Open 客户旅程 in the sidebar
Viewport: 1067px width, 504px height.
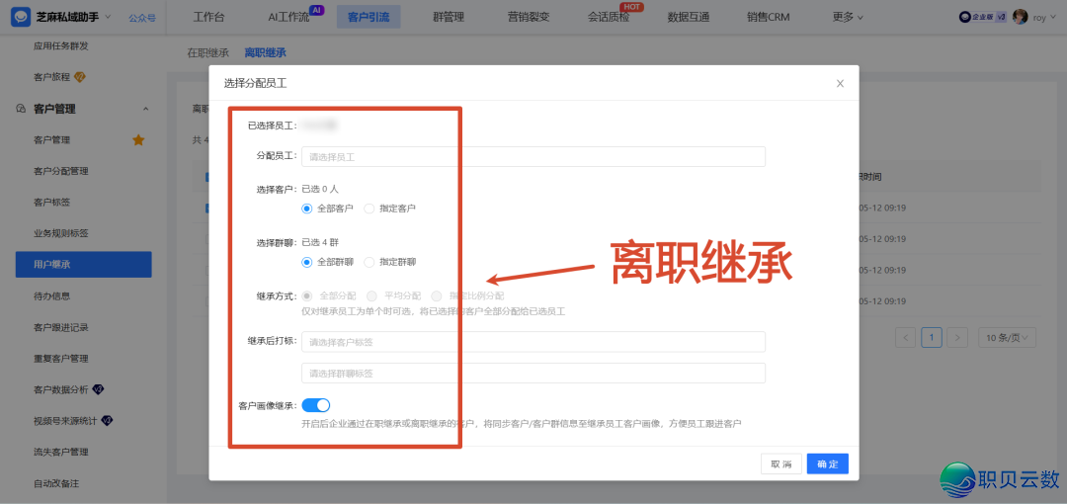click(x=51, y=77)
